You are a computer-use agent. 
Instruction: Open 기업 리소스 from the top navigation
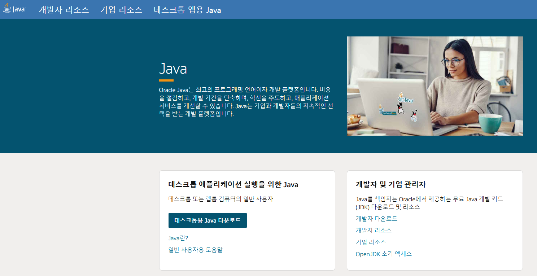[x=122, y=10]
